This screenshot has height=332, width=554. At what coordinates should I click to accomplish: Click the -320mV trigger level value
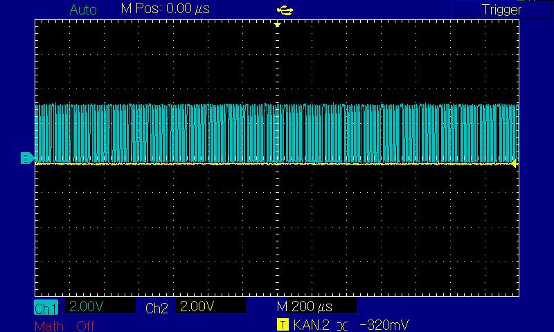384,324
